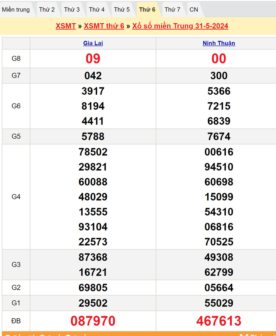Switch to the Thứ 7 tab
The width and height of the screenshot is (276, 336).
[172, 10]
